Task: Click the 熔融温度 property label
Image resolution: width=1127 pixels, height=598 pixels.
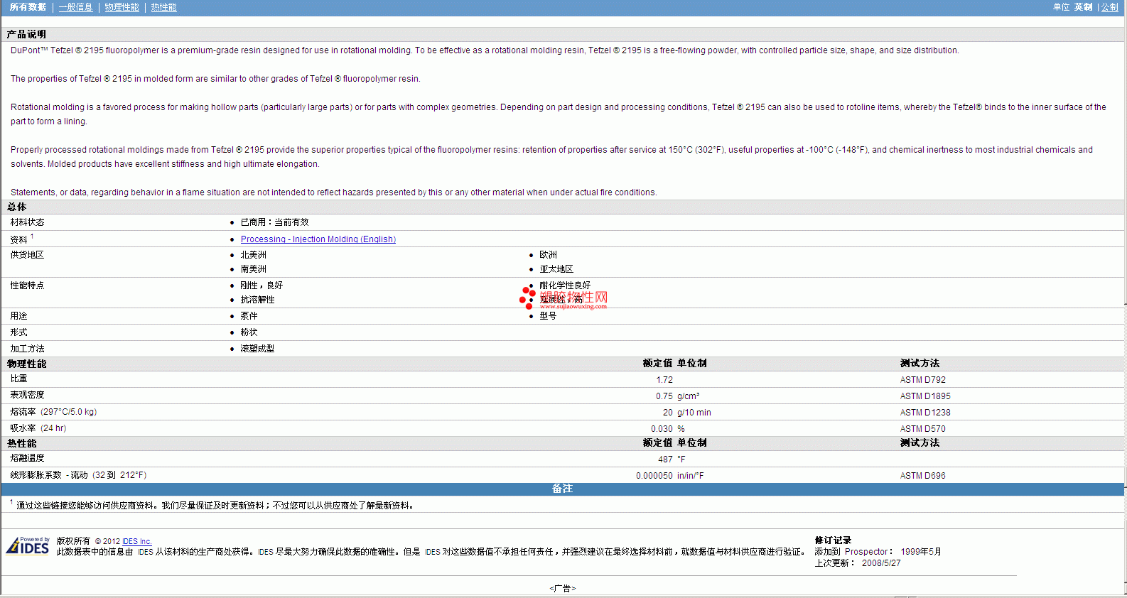Action: coord(27,458)
